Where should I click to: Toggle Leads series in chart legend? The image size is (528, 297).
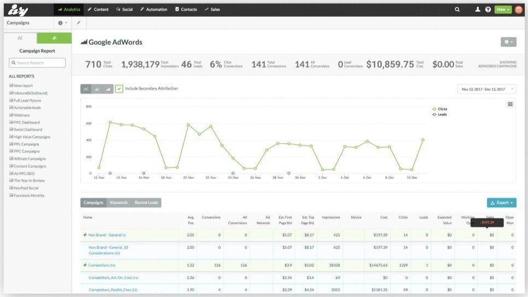439,114
